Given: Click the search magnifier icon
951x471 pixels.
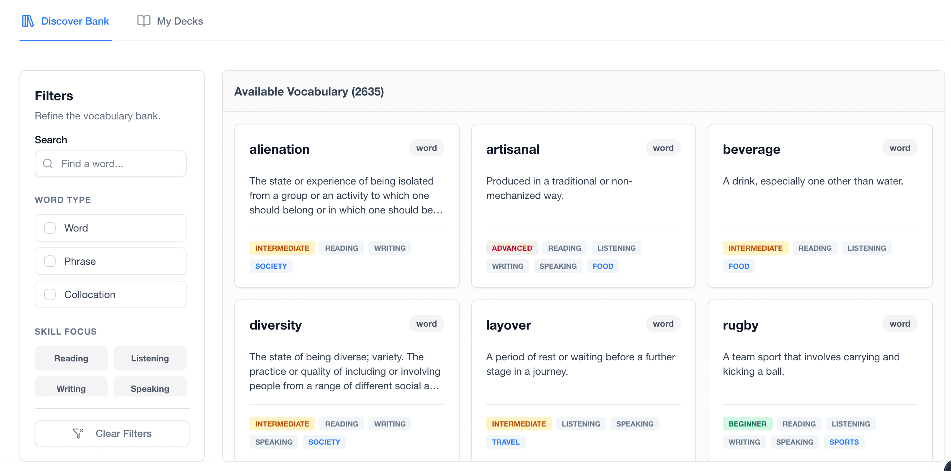Looking at the screenshot, I should [x=48, y=164].
